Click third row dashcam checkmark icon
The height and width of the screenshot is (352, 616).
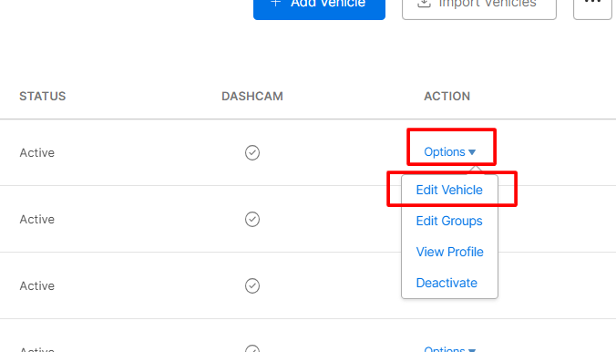[252, 286]
